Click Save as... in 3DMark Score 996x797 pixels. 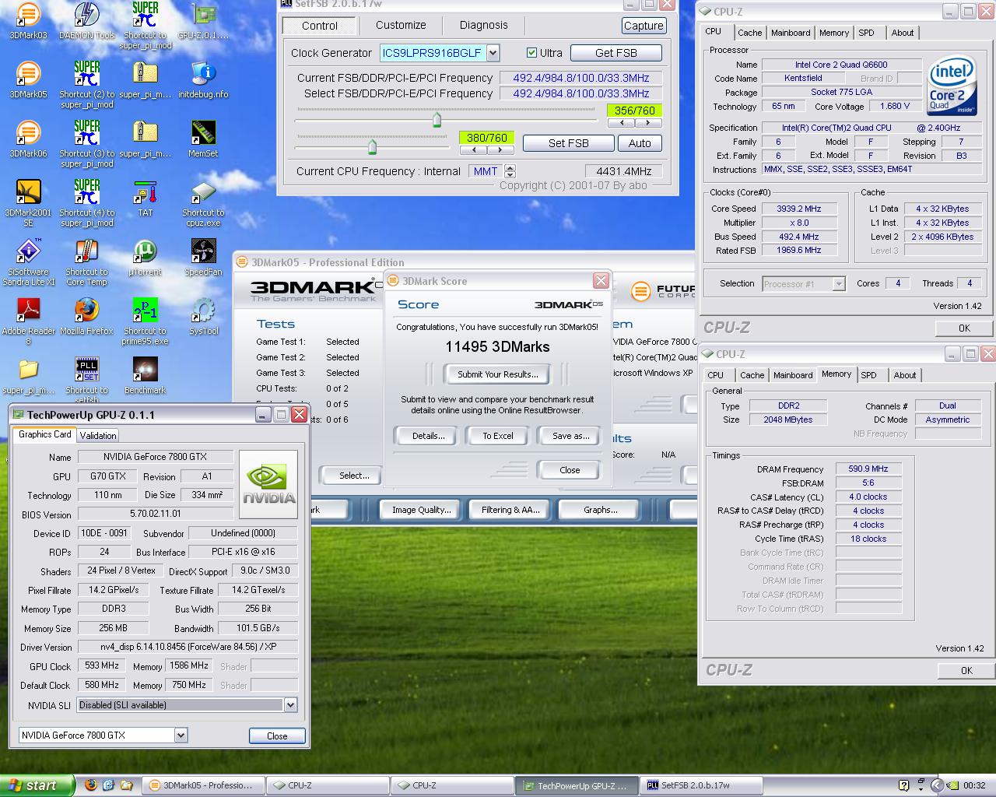click(570, 436)
